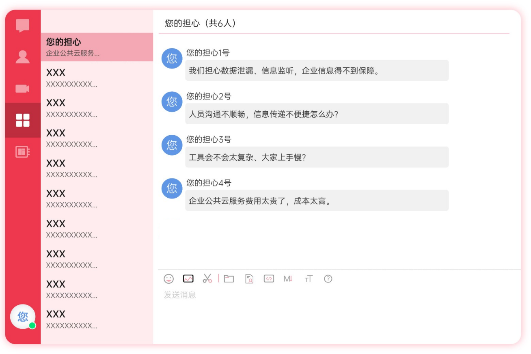Open your profile avatar with status dot

coord(23,316)
